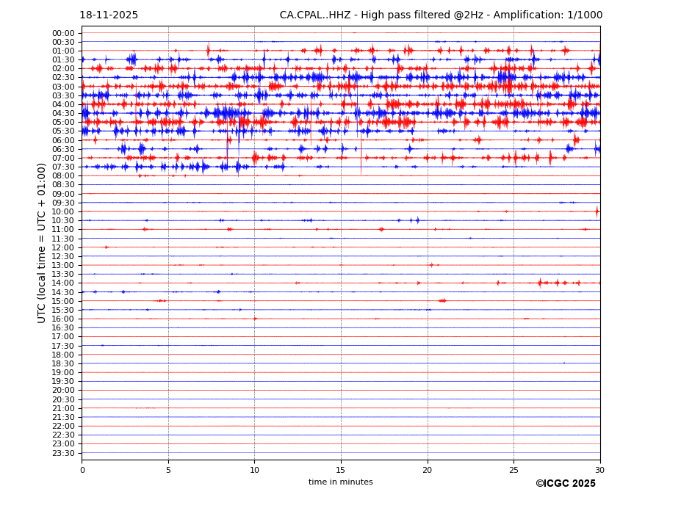Click the ©ICGC 2025 copyright text

click(565, 484)
